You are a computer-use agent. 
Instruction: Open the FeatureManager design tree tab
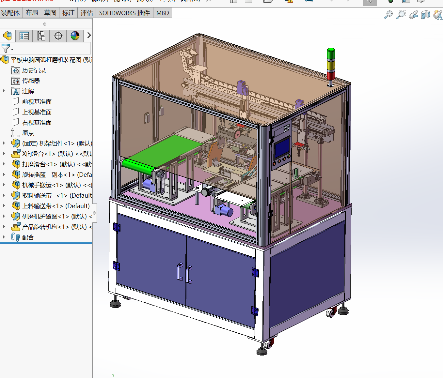pos(8,36)
